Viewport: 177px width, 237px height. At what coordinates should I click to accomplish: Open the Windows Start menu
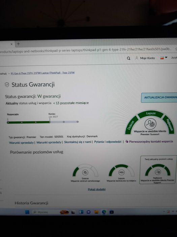click(x=27, y=212)
